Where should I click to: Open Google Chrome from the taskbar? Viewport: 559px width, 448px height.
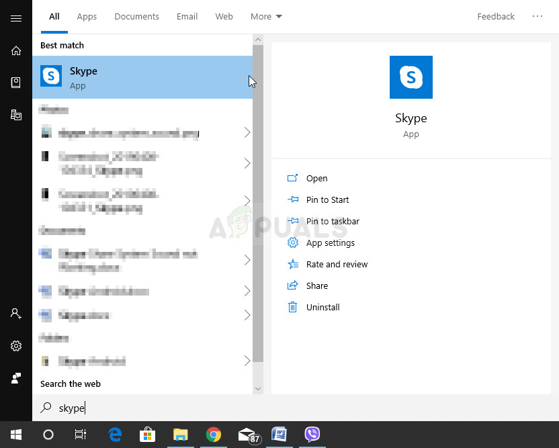pyautogui.click(x=214, y=435)
